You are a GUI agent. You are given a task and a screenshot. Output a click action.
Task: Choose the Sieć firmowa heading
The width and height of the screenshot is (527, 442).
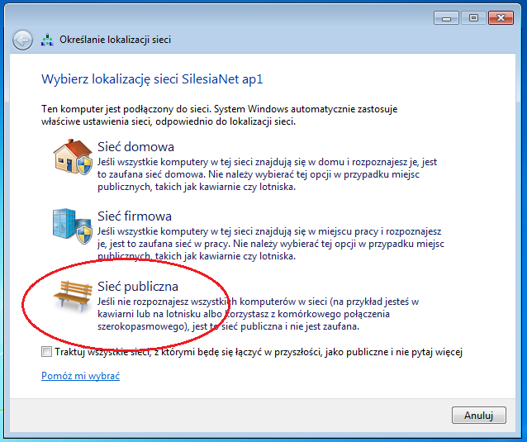[x=135, y=216]
